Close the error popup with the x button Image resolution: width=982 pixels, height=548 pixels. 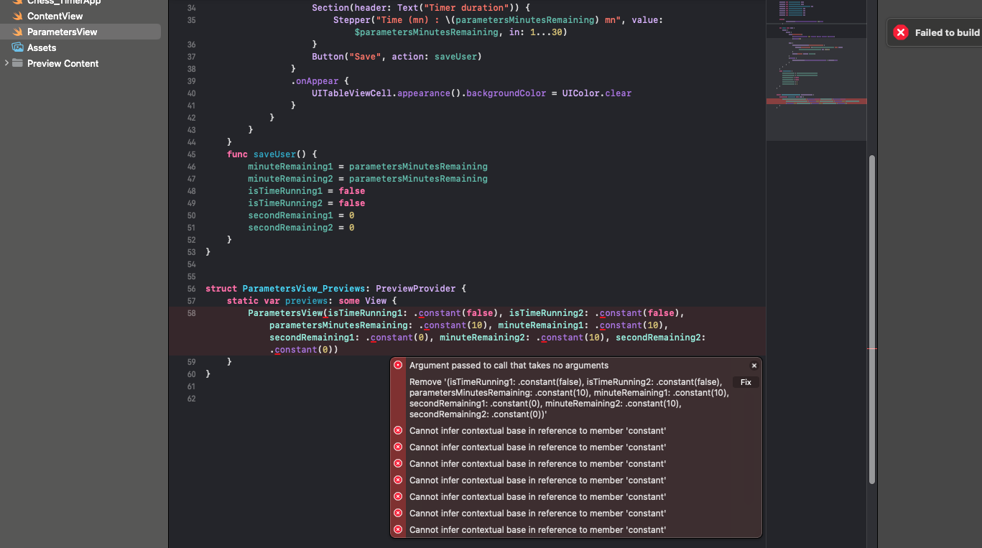tap(754, 366)
